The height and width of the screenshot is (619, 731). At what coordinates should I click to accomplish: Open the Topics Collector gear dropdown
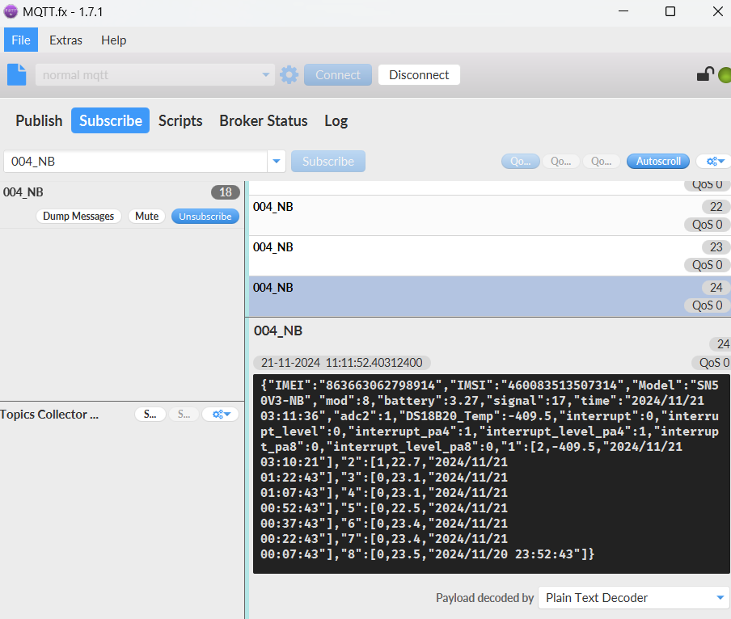(221, 414)
